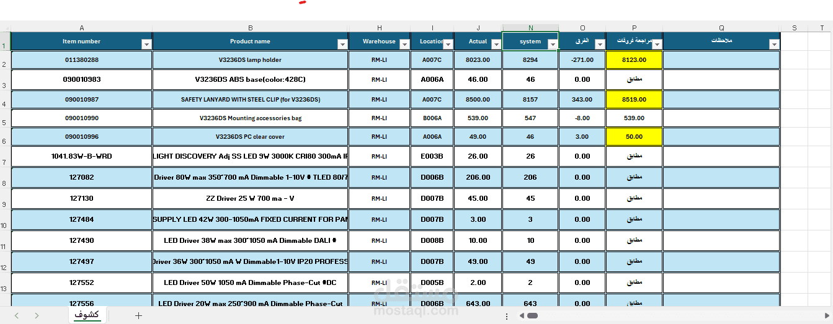Select row 8 header
The image size is (833, 324).
coord(6,178)
